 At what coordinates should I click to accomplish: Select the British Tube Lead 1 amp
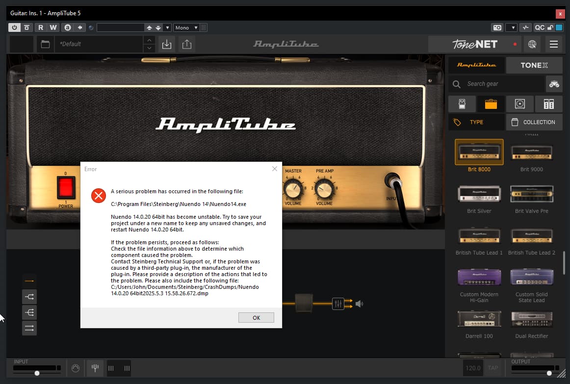479,240
